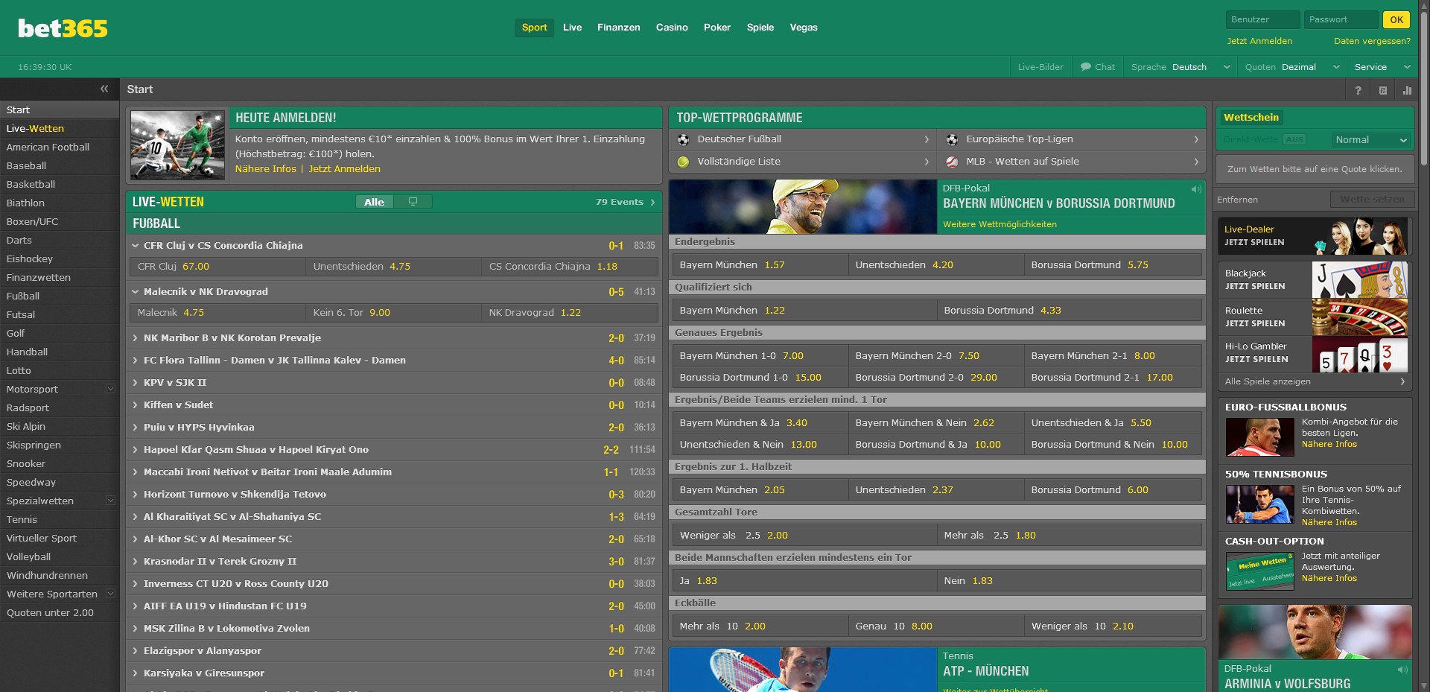Click Jetzt Anmelden below the login fields

1259,42
